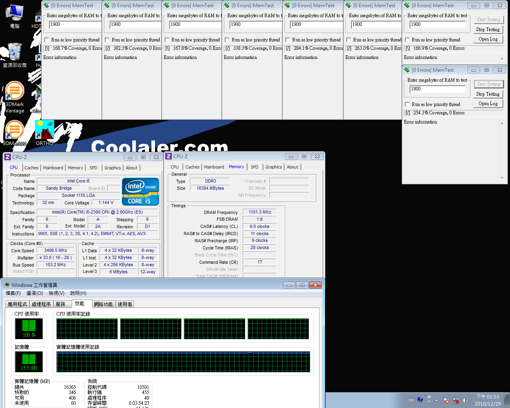Click the CPU-Z Memory window title icon

coord(169,156)
